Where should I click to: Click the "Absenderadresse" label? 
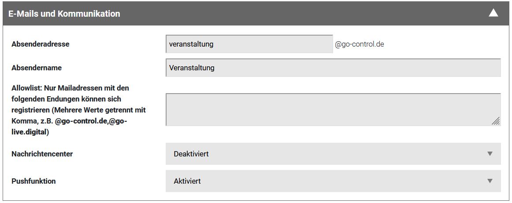tap(41, 44)
